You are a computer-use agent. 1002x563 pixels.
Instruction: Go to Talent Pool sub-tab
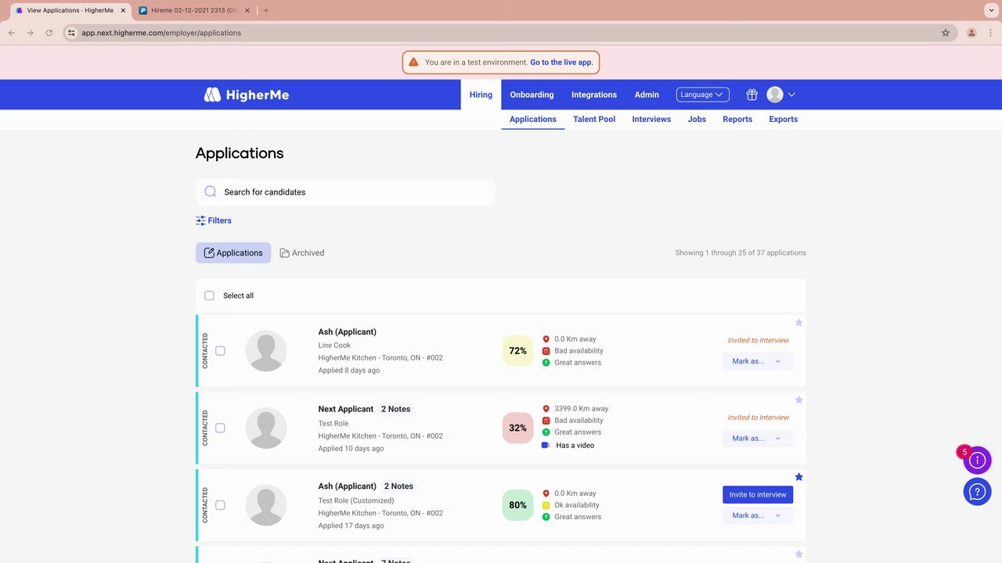[594, 119]
